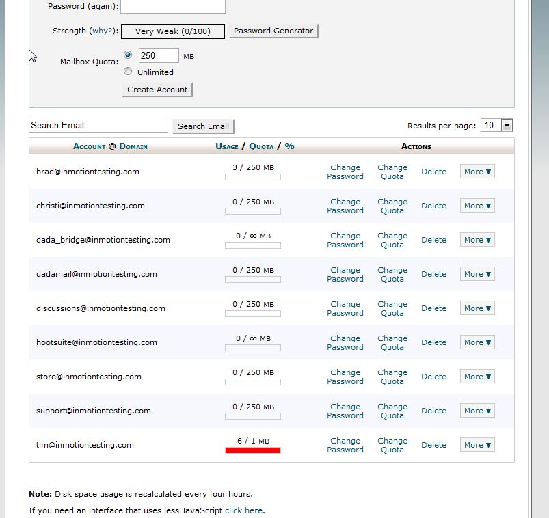Expand More menu for tim@inmotiontesting.com
The width and height of the screenshot is (549, 518).
point(477,445)
